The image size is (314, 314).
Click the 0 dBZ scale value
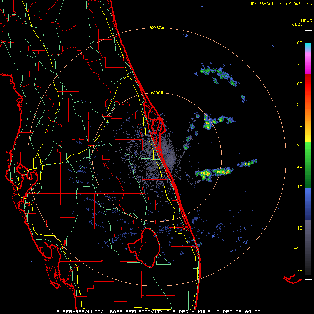click(x=301, y=208)
